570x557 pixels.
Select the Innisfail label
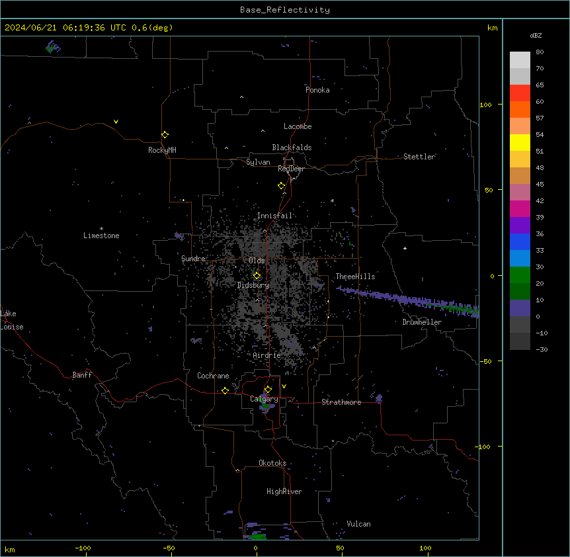pos(274,216)
